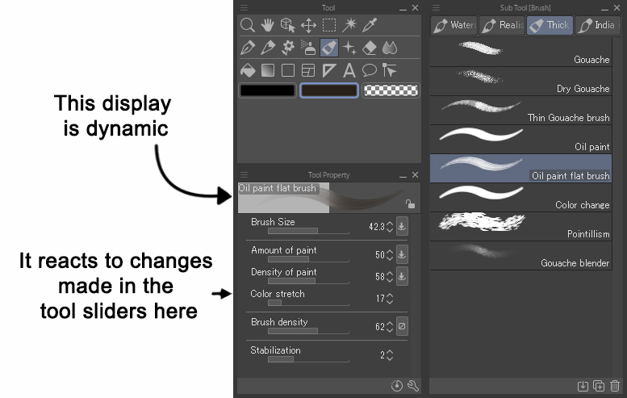Select the Hand move tool
This screenshot has height=398, width=627.
coord(268,26)
